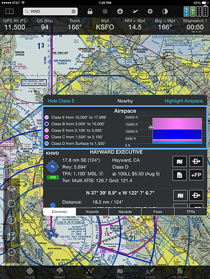210x279 pixels.
Task: Show KHWD on map
Action: pyautogui.click(x=179, y=161)
